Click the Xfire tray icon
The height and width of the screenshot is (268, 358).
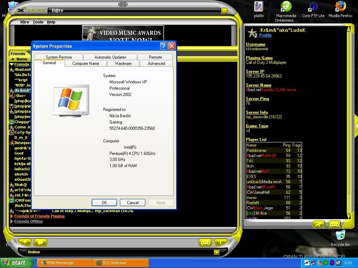pos(307,263)
